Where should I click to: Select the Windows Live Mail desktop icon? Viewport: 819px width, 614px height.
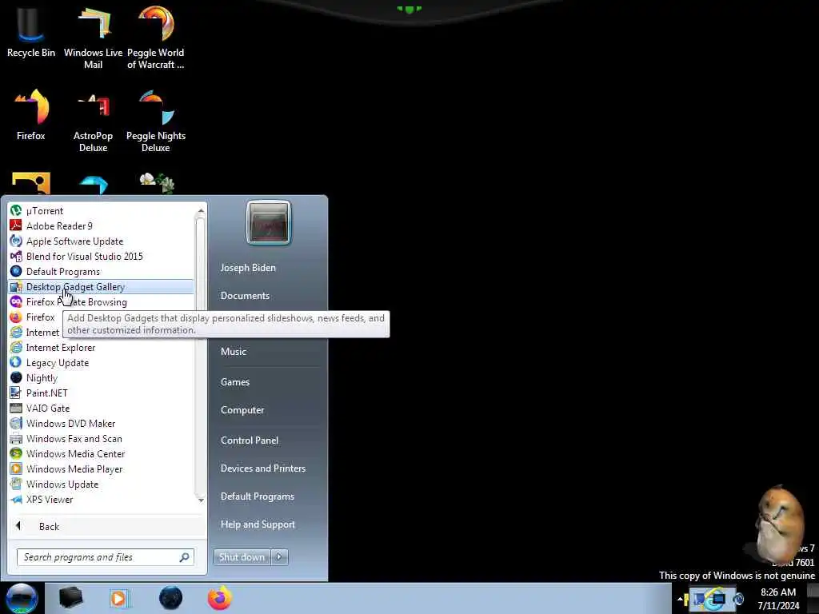(x=93, y=38)
